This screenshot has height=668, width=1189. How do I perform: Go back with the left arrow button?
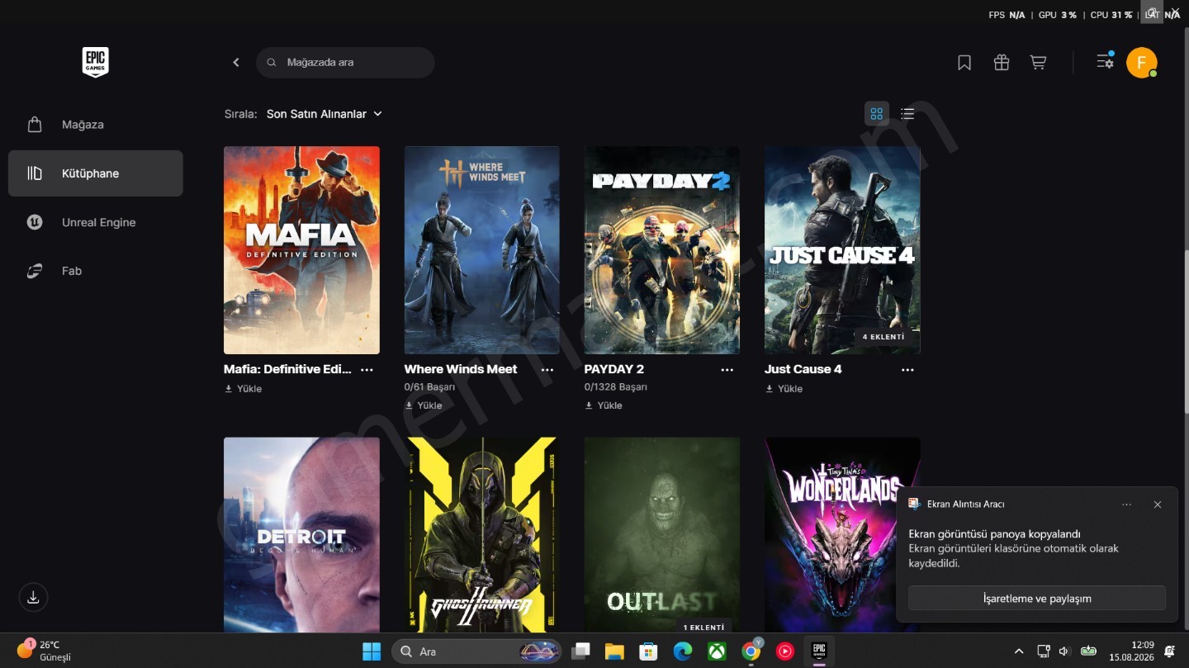point(236,62)
